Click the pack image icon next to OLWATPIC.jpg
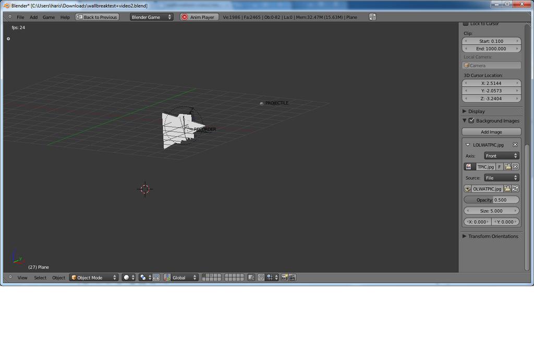This screenshot has width=534, height=341. click(x=468, y=189)
